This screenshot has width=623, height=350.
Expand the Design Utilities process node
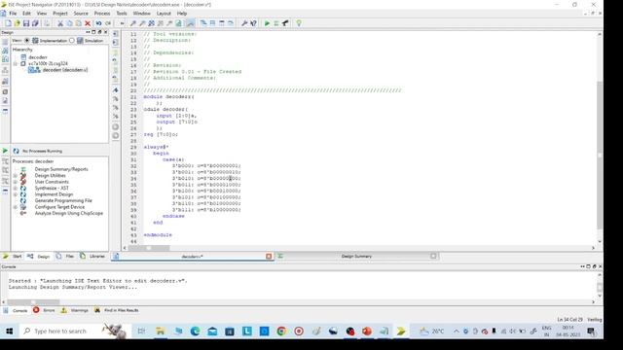[x=16, y=175]
